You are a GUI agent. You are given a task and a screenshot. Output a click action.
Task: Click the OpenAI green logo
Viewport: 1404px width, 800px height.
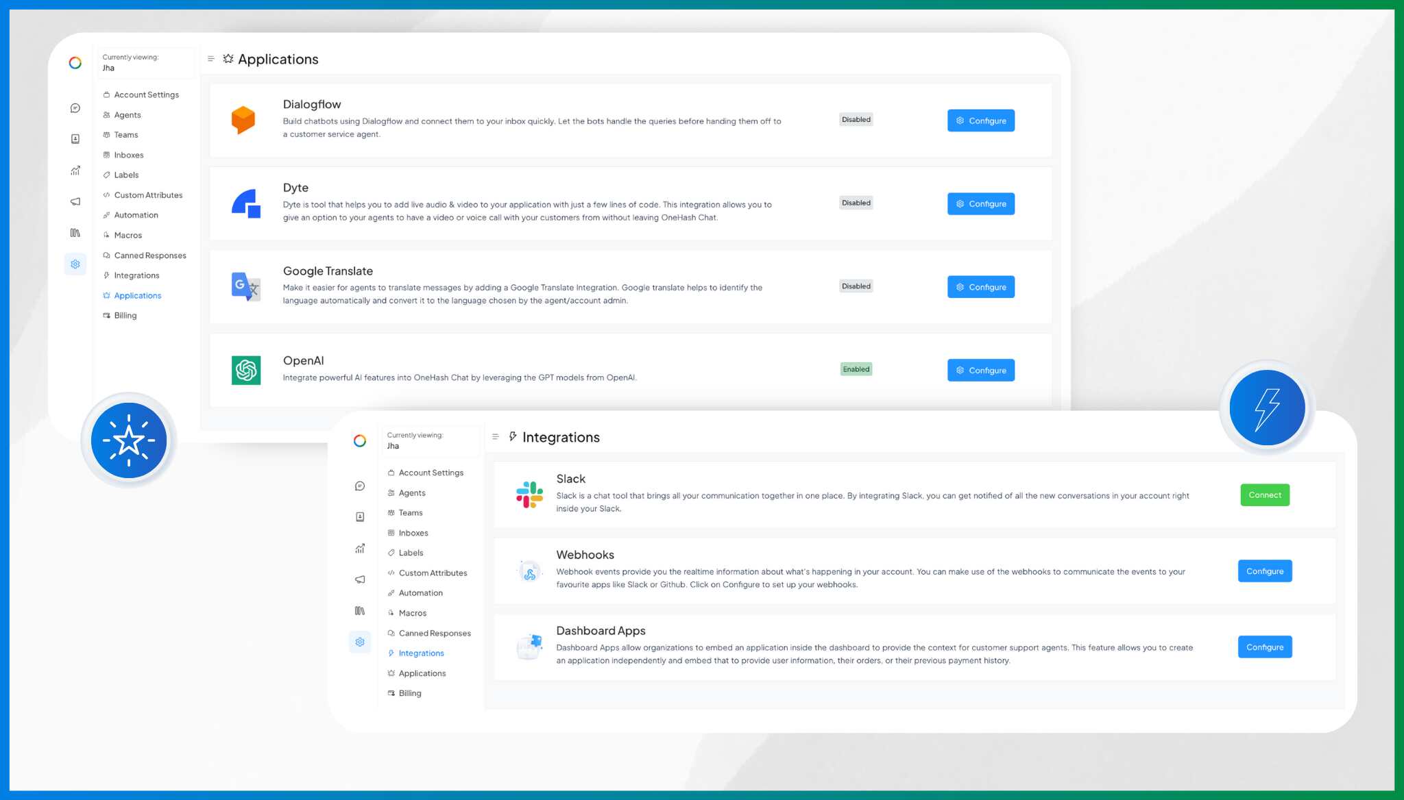click(x=246, y=371)
